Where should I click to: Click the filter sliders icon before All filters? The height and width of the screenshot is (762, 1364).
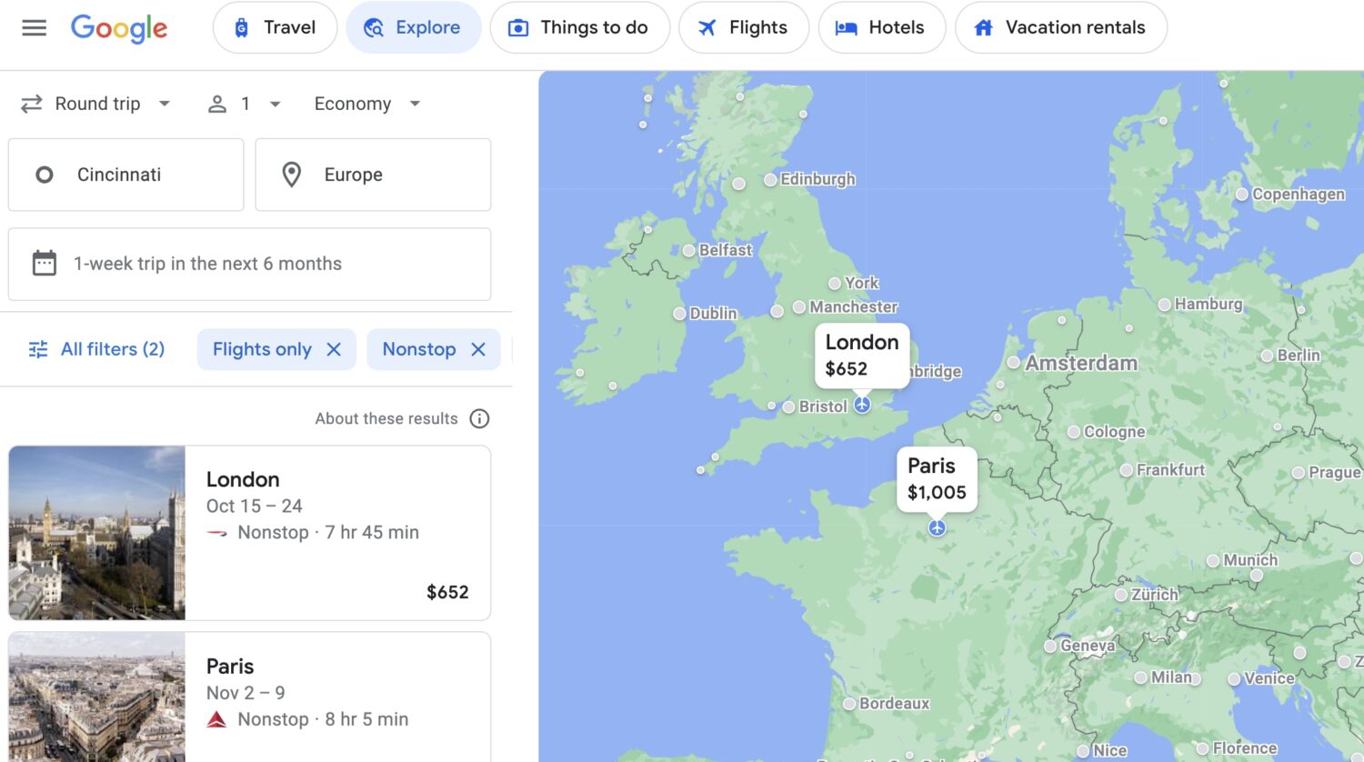point(37,348)
